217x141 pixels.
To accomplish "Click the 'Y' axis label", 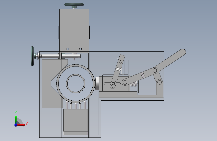I will coord(16,113).
